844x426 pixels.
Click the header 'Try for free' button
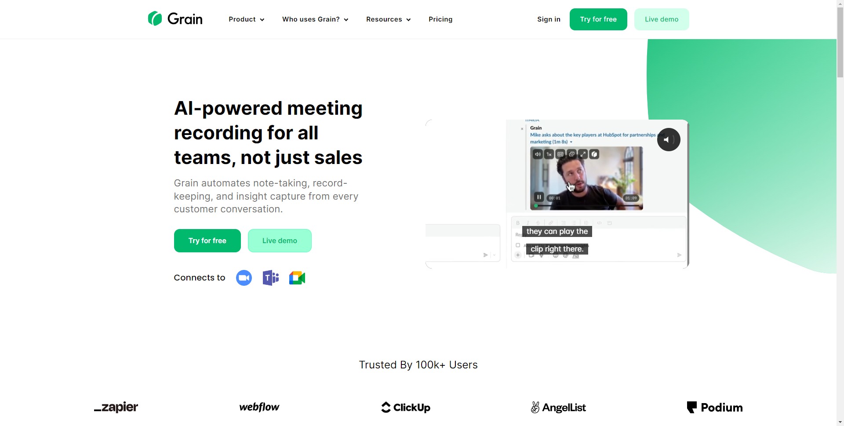point(598,19)
